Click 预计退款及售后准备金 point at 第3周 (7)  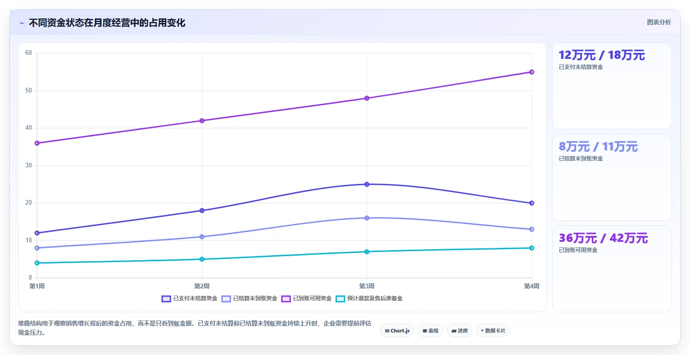(367, 252)
